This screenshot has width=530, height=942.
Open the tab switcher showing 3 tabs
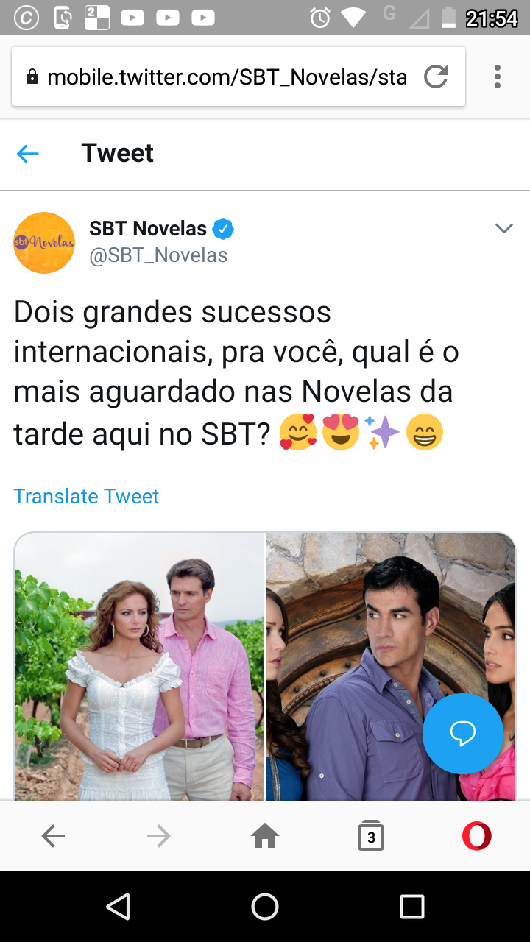pos(371,836)
